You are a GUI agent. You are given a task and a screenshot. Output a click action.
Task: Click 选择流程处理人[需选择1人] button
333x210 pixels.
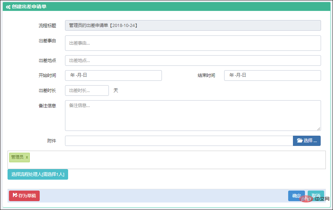[38, 174]
